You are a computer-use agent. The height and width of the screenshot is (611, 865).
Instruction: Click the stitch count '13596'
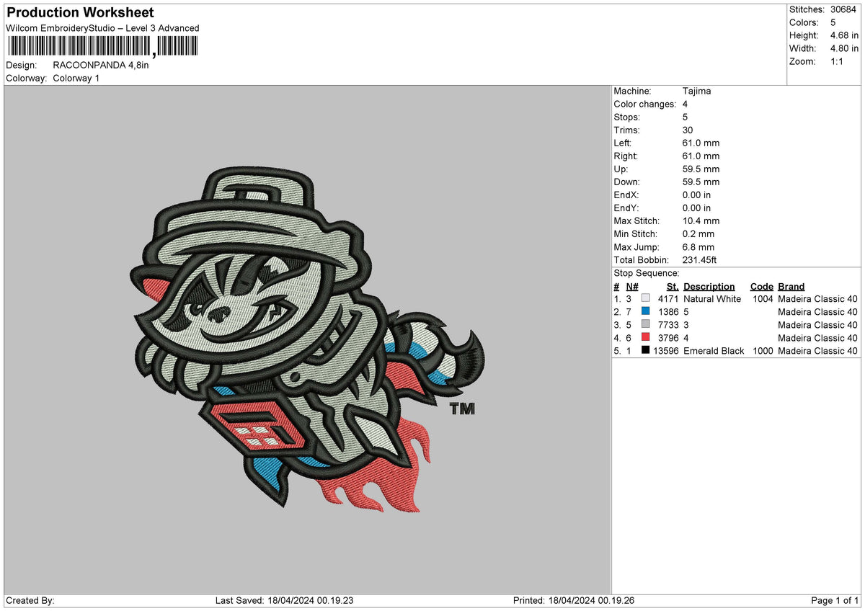(665, 350)
